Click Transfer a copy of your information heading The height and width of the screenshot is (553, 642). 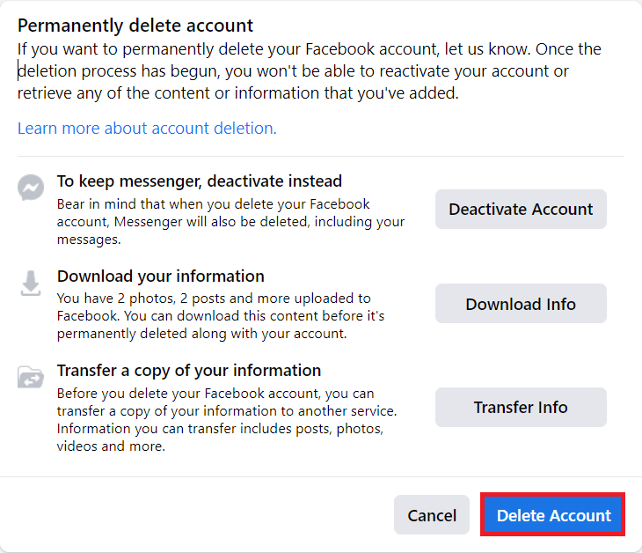point(189,371)
